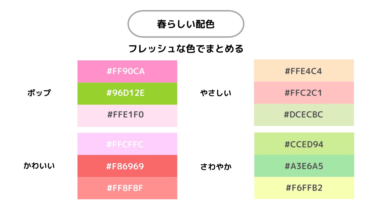Pick the lime #CCED94 color swatch
The width and height of the screenshot is (375, 211).
point(304,144)
